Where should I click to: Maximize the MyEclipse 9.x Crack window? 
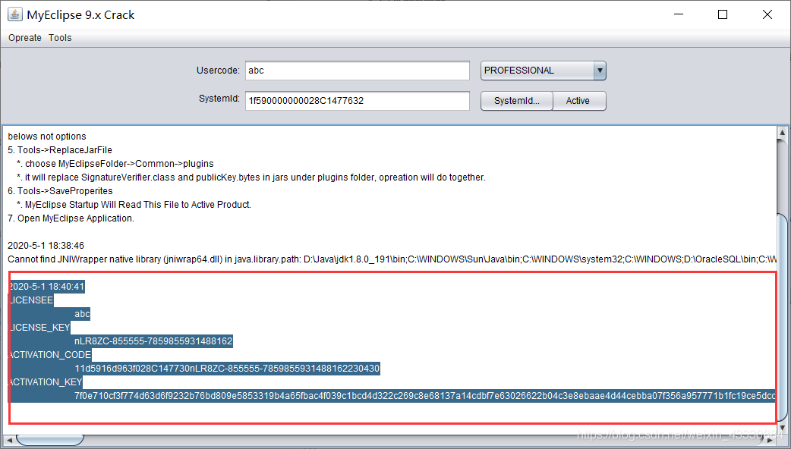point(723,14)
